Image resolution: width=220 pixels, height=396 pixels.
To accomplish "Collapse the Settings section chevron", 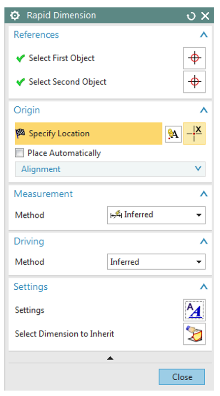I will pos(204,287).
